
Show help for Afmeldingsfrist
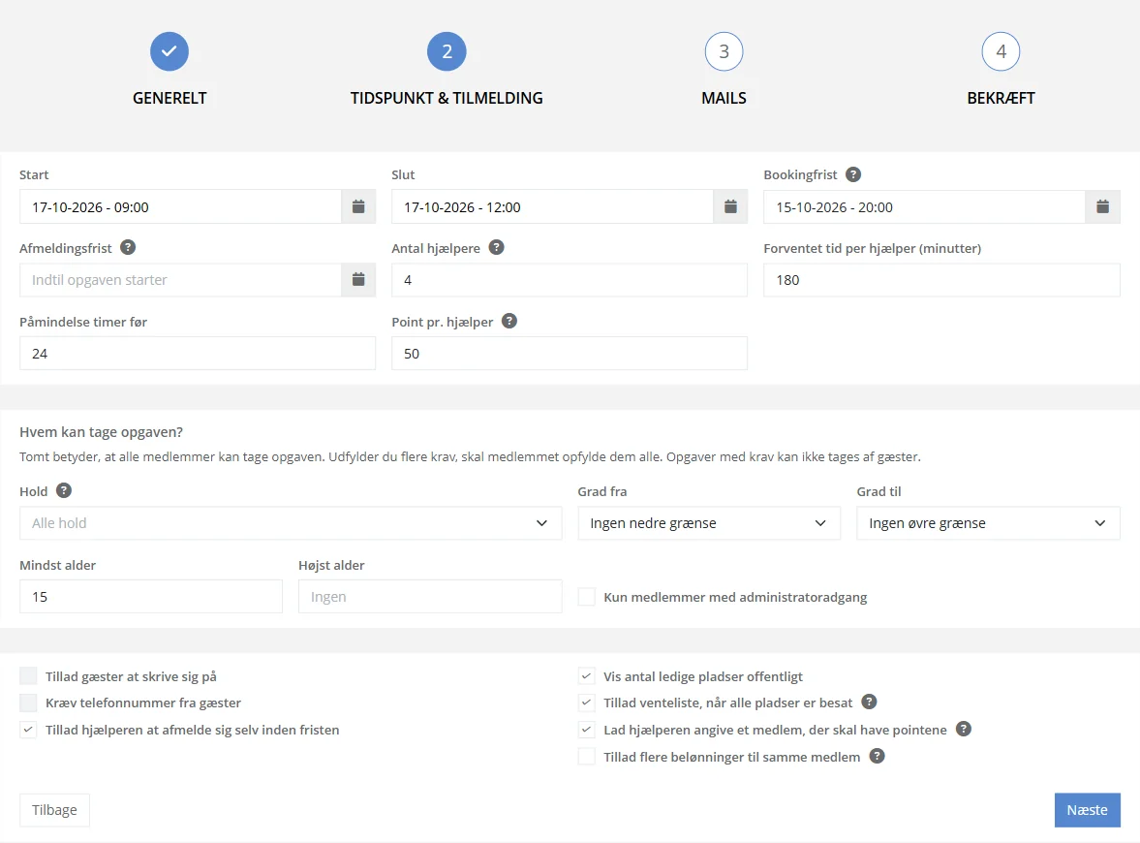[128, 247]
